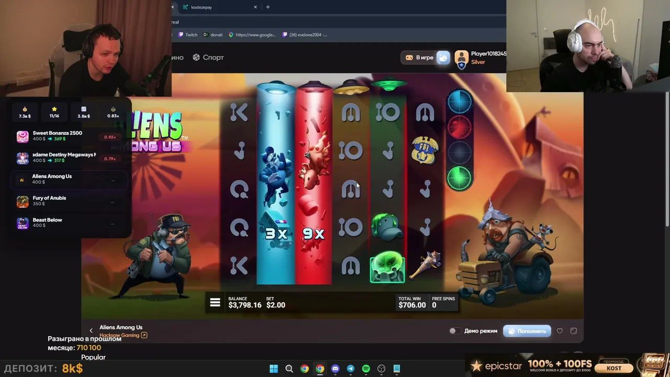Click the star 11/16 progress stat
670x377 pixels.
coord(54,113)
